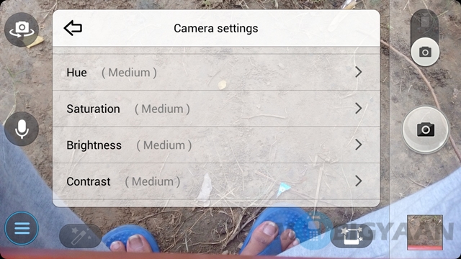Expand the Hue chevron arrow

pyautogui.click(x=359, y=72)
